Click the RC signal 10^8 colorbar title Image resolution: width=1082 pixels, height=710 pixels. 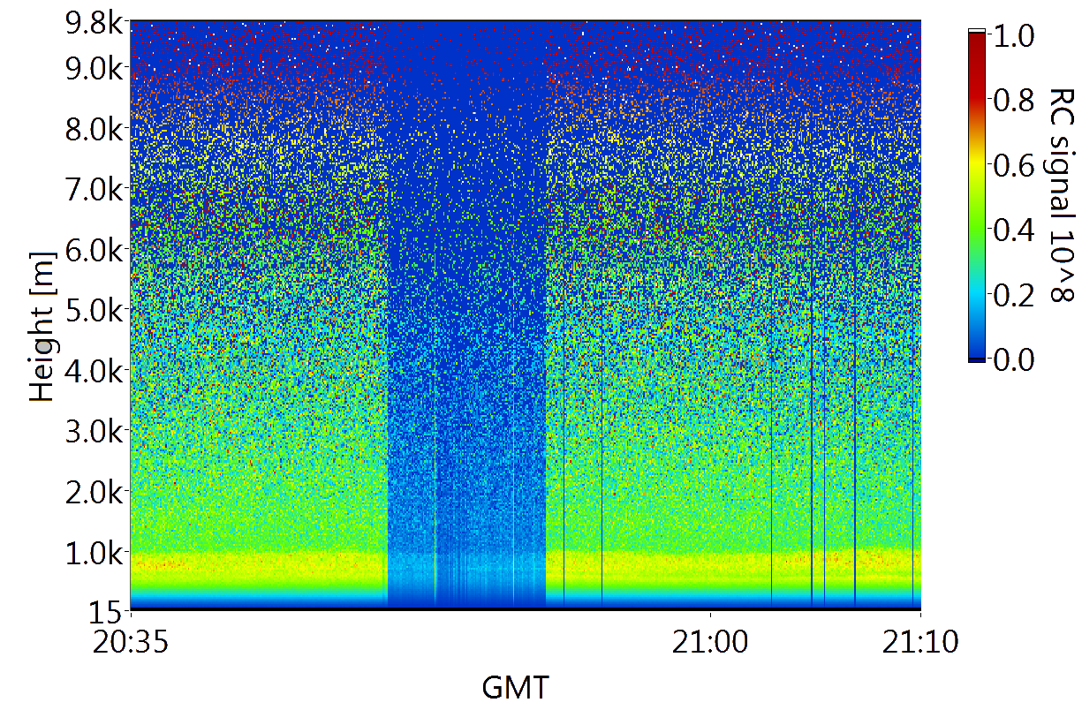tap(1060, 194)
